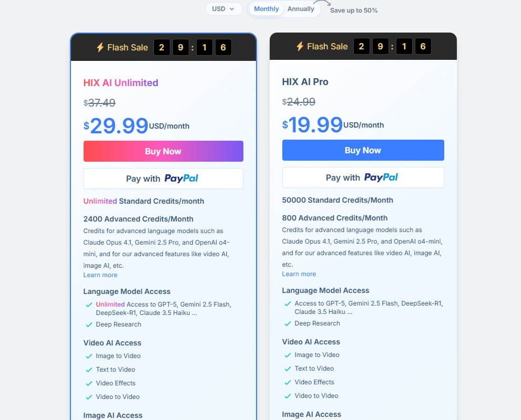521x420 pixels.
Task: Switch to Monthly billing
Action: click(267, 9)
